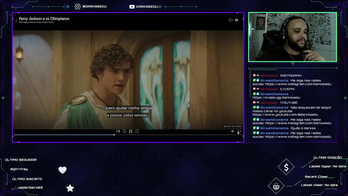Image resolution: width=348 pixels, height=196 pixels.
Task: Click the DARKSSEDU YouTube channel name
Action: pos(147,7)
